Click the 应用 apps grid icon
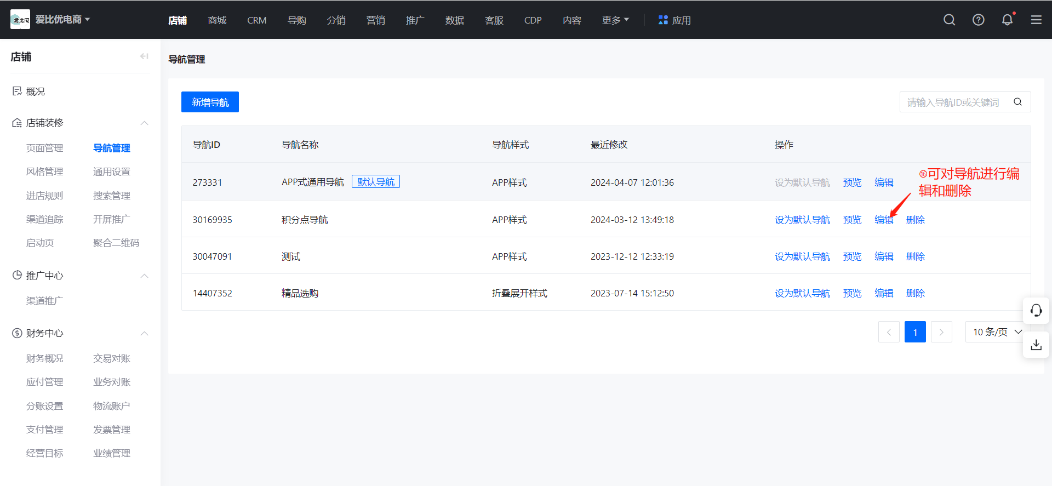This screenshot has height=486, width=1052. pyautogui.click(x=663, y=20)
